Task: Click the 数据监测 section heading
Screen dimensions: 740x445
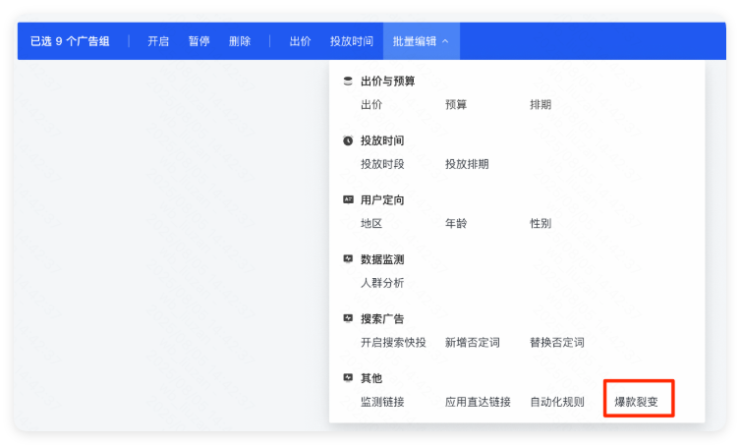Action: pos(382,259)
